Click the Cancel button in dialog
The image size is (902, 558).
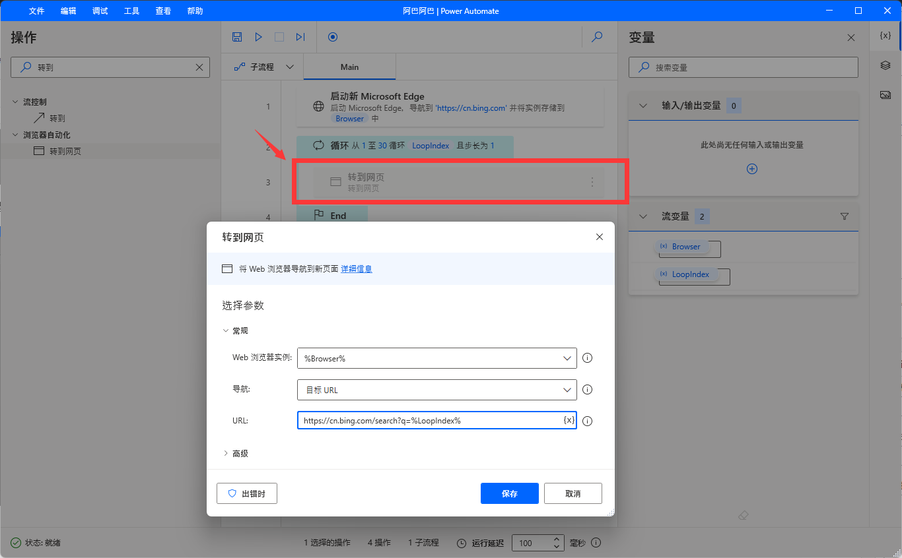[573, 493]
